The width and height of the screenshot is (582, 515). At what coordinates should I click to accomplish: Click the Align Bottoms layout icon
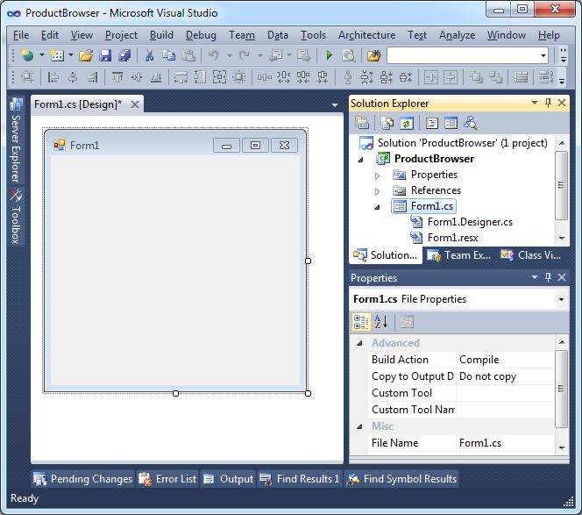(156, 77)
